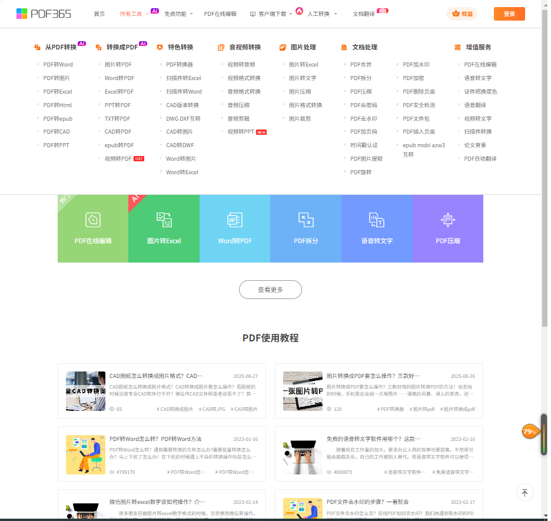Click the 语音转文字 tile icon
551x521 pixels.
coord(377,220)
